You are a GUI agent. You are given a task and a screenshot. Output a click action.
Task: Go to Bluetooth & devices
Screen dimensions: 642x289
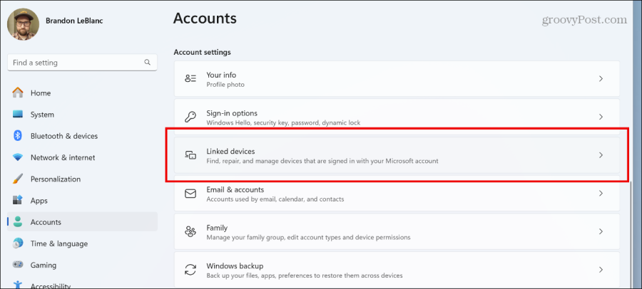click(82, 136)
